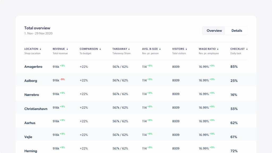This screenshot has height=153, width=272.
Task: Click the COMPARISON column sort arrow
Action: (x=100, y=49)
